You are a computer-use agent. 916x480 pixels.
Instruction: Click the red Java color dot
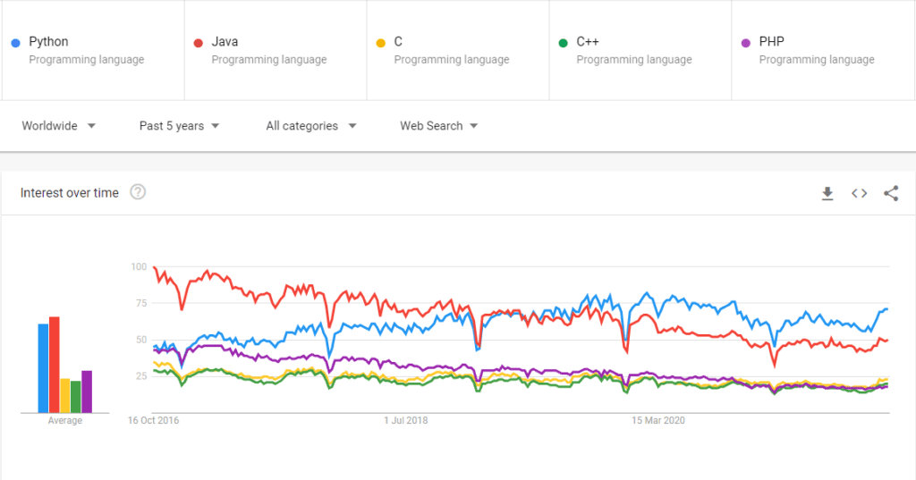(199, 42)
